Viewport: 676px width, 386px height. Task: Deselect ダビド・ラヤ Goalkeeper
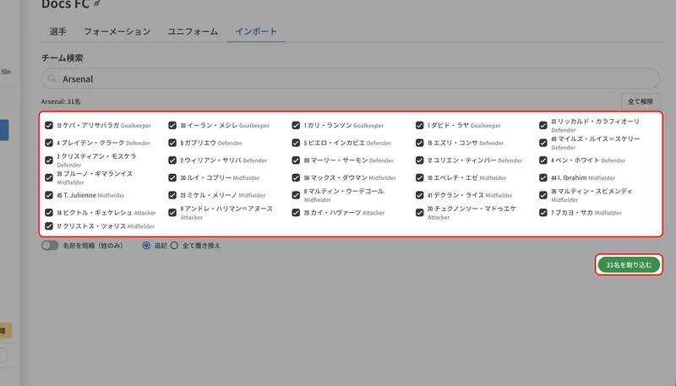[x=419, y=125]
